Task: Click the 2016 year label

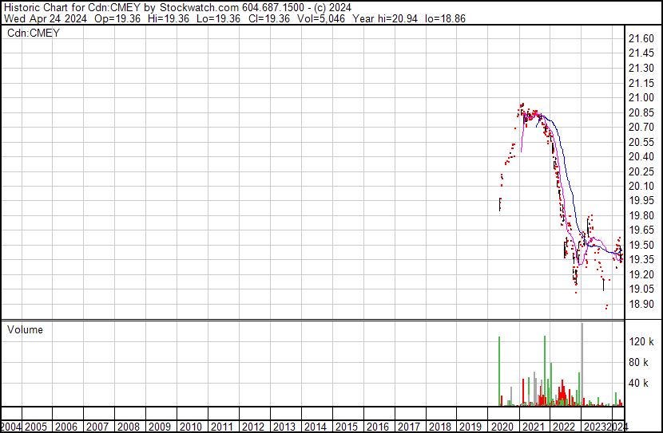Action: (x=378, y=427)
